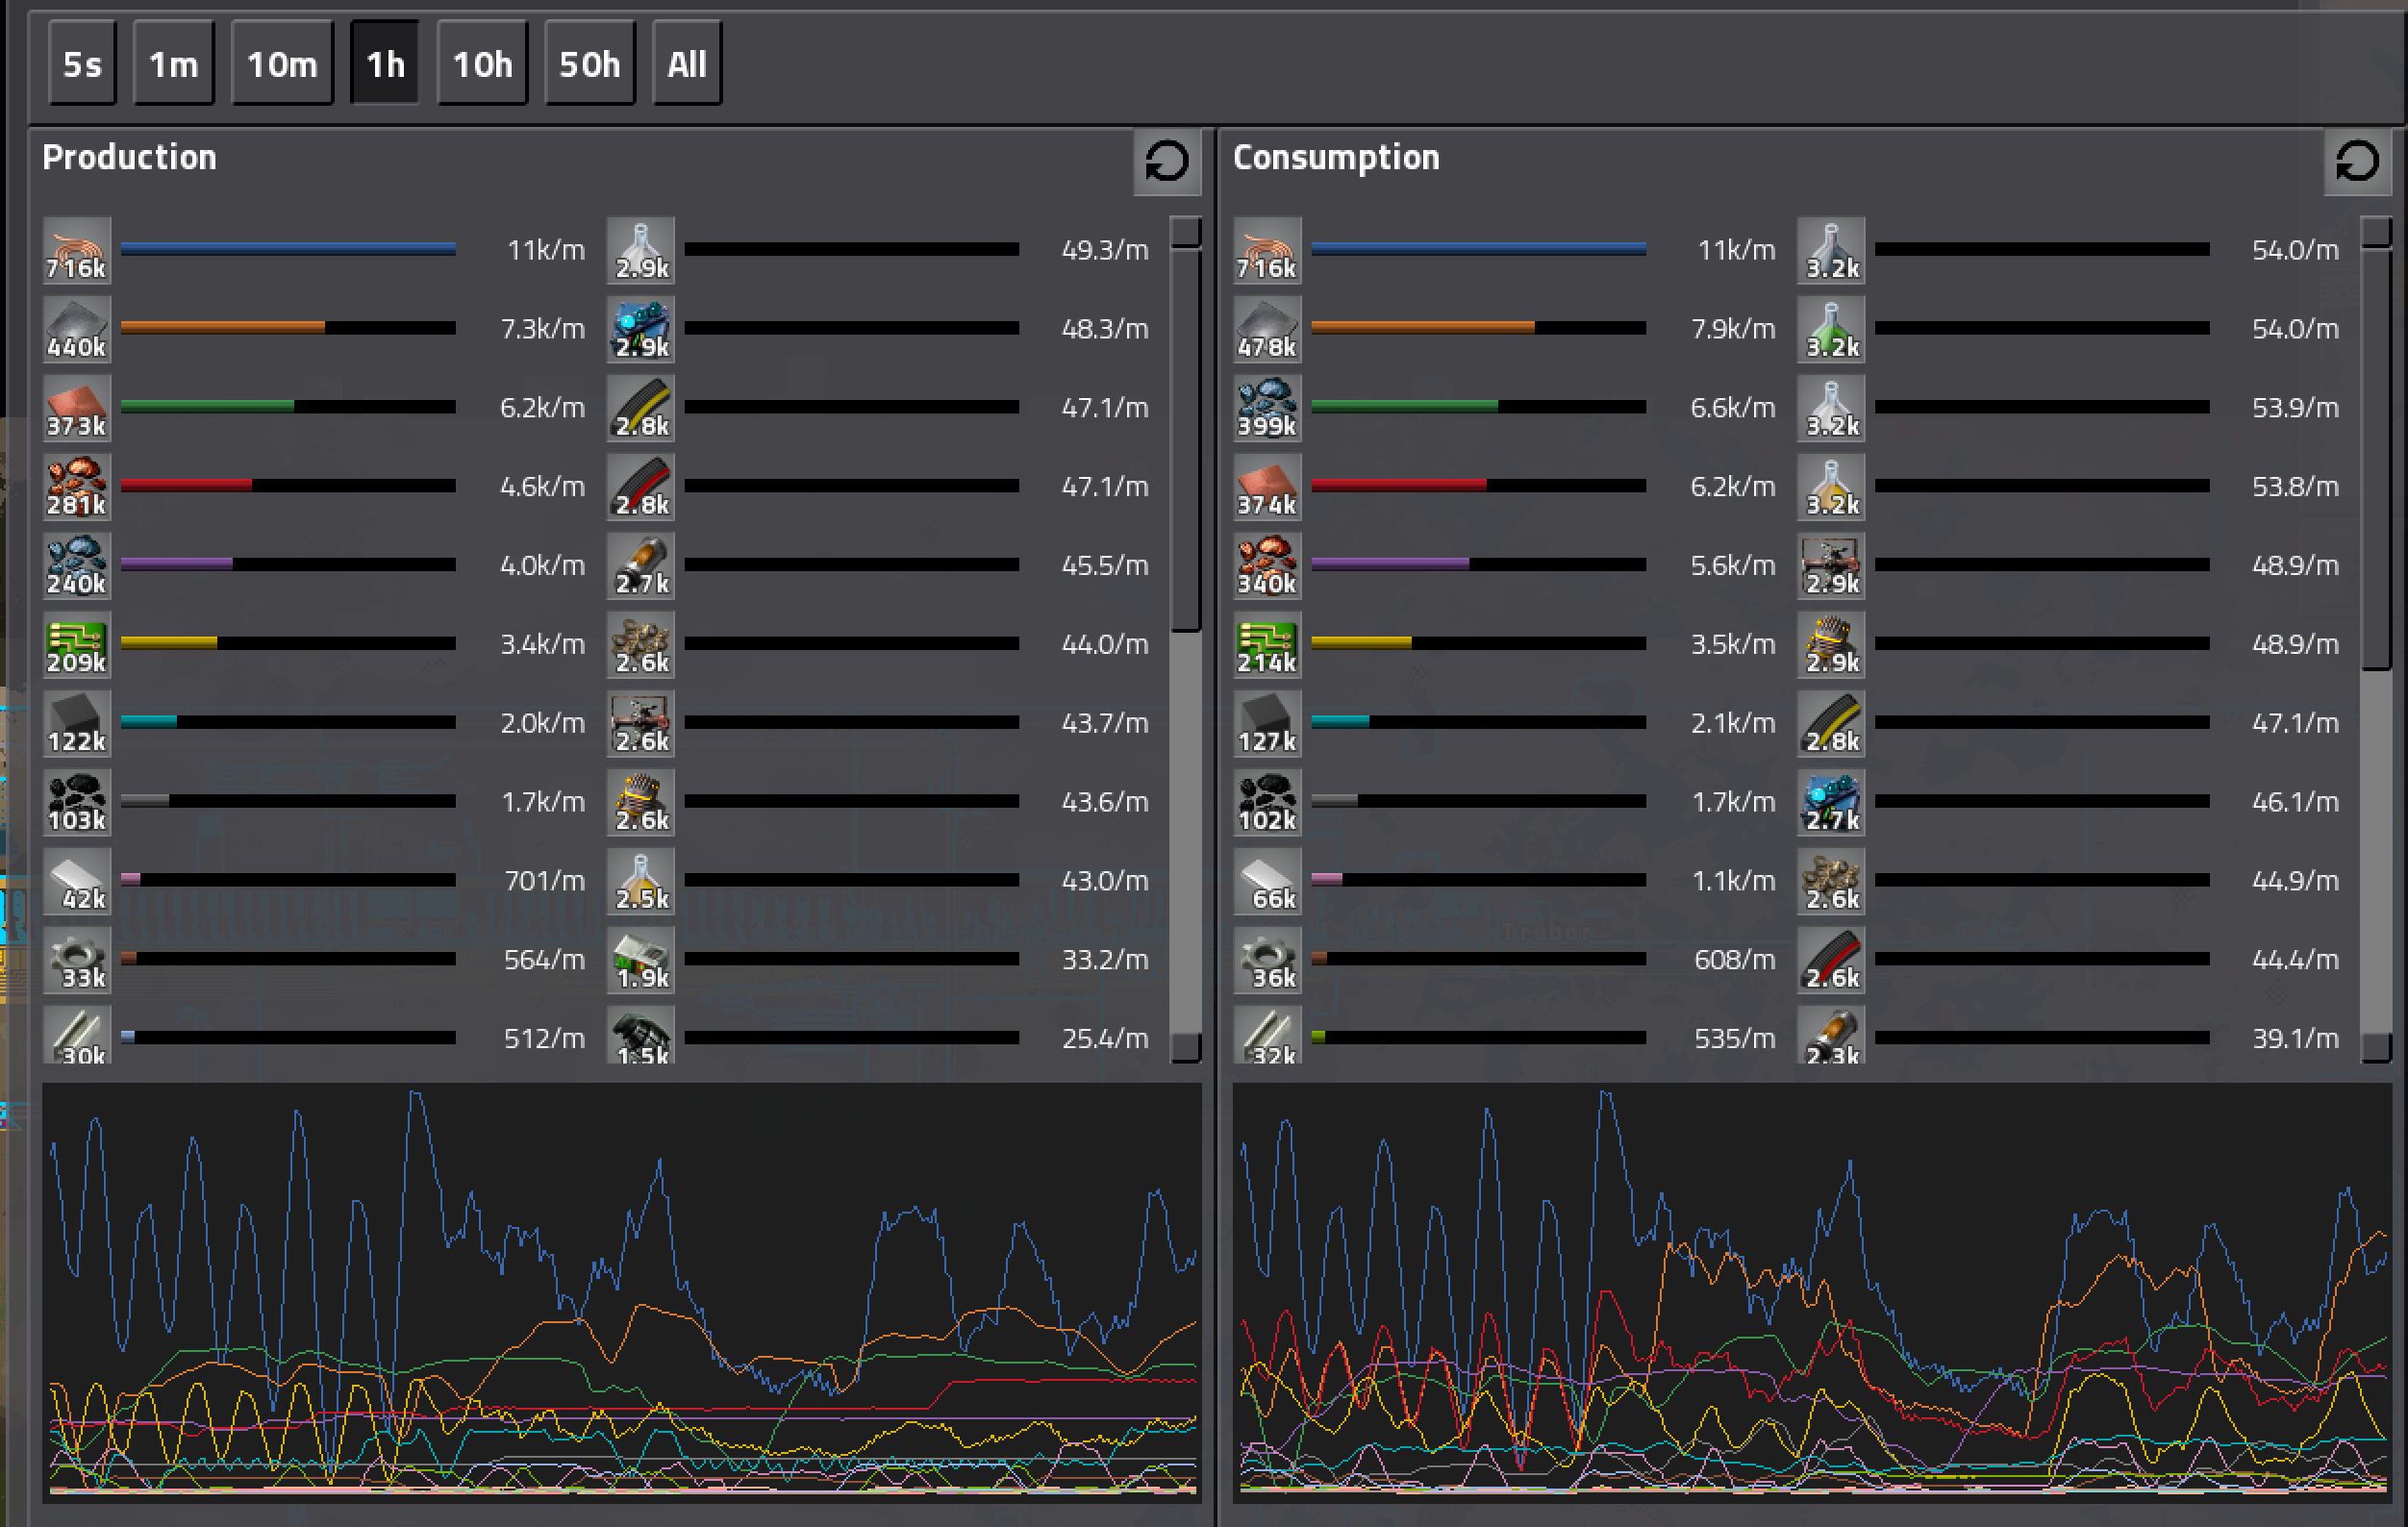Select the dark cube item showing 122k
Screen dimensions: 2408x1527
tap(77, 723)
